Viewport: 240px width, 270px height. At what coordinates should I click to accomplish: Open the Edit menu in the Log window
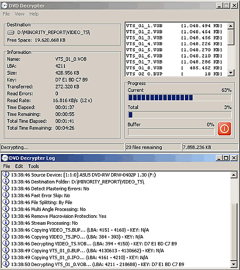[19, 166]
